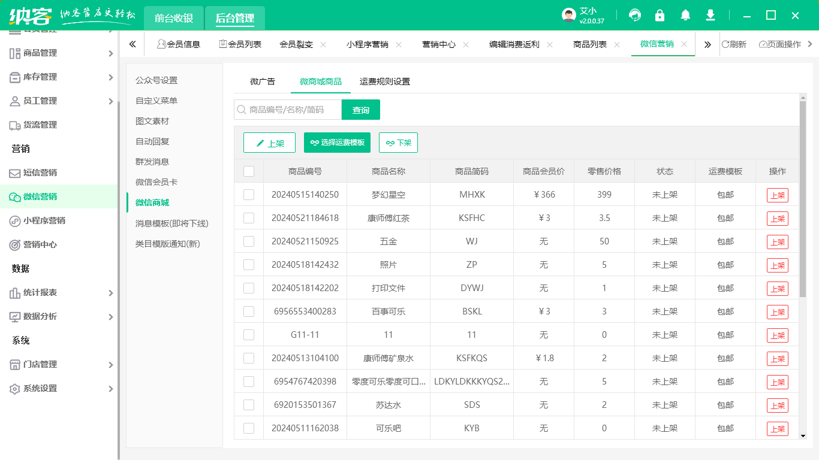The height and width of the screenshot is (460, 819).
Task: Expand 库存管理 chevron arrow
Action: [110, 77]
